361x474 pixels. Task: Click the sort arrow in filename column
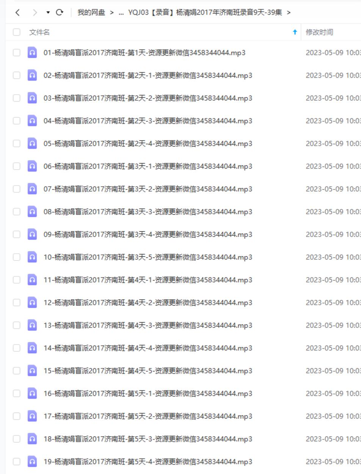tap(295, 33)
